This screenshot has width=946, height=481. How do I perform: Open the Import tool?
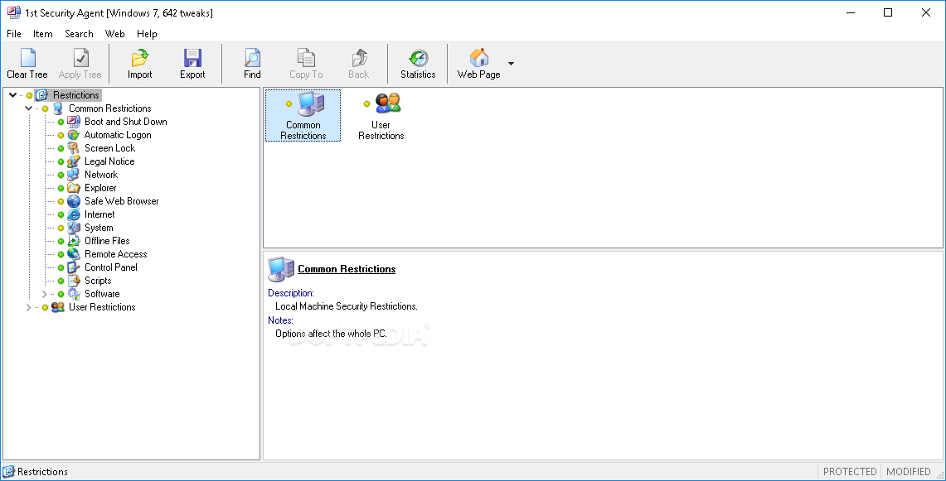[139, 63]
